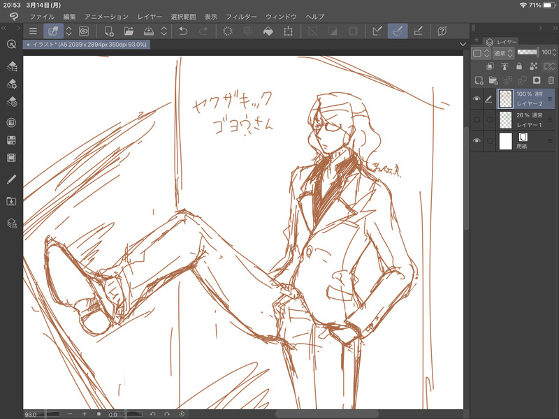Select the pen tool icon in the left sidebar
Viewport: 559px width, 419px height.
coord(11,179)
